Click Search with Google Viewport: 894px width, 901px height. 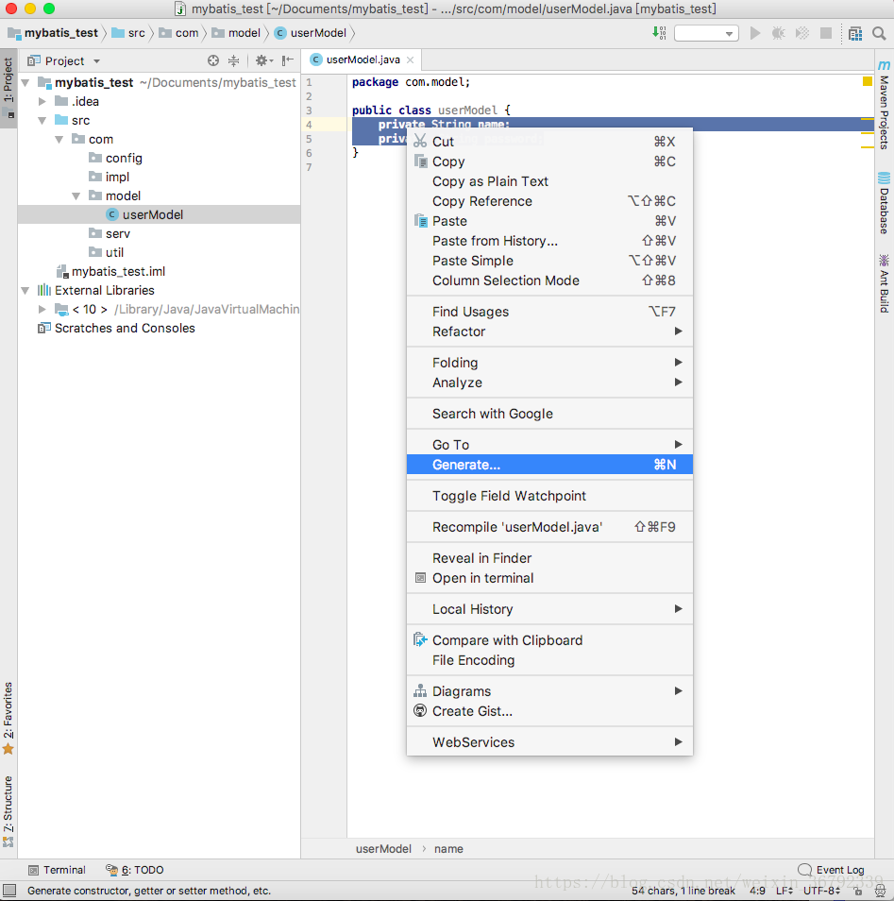[549, 414]
